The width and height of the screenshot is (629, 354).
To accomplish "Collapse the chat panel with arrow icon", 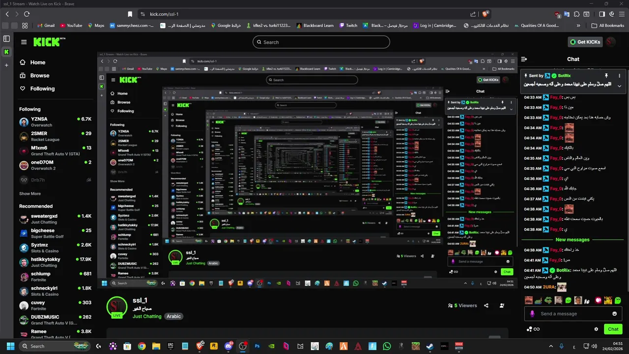I will click(524, 59).
